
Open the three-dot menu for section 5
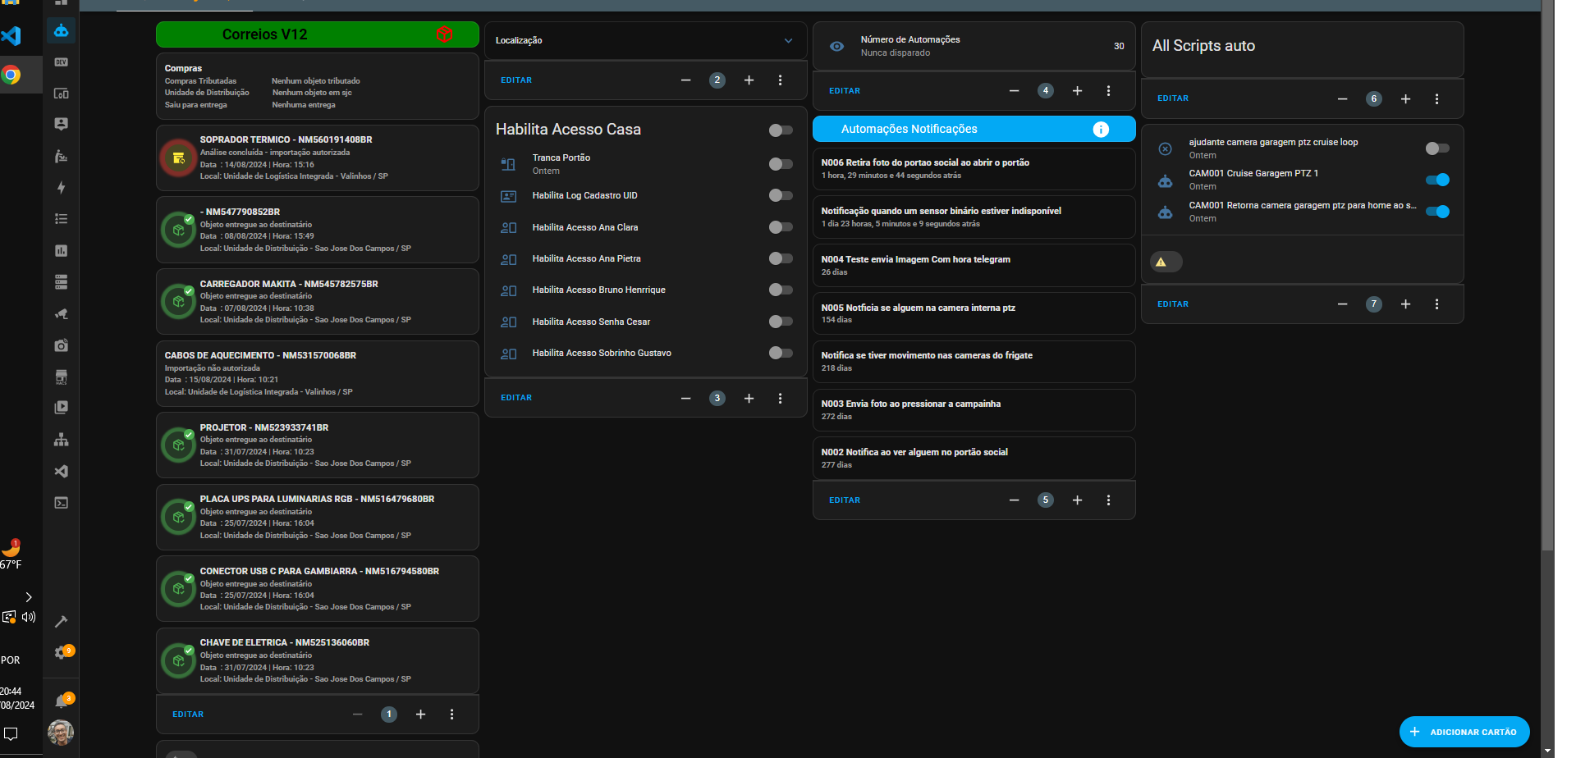tap(1108, 500)
